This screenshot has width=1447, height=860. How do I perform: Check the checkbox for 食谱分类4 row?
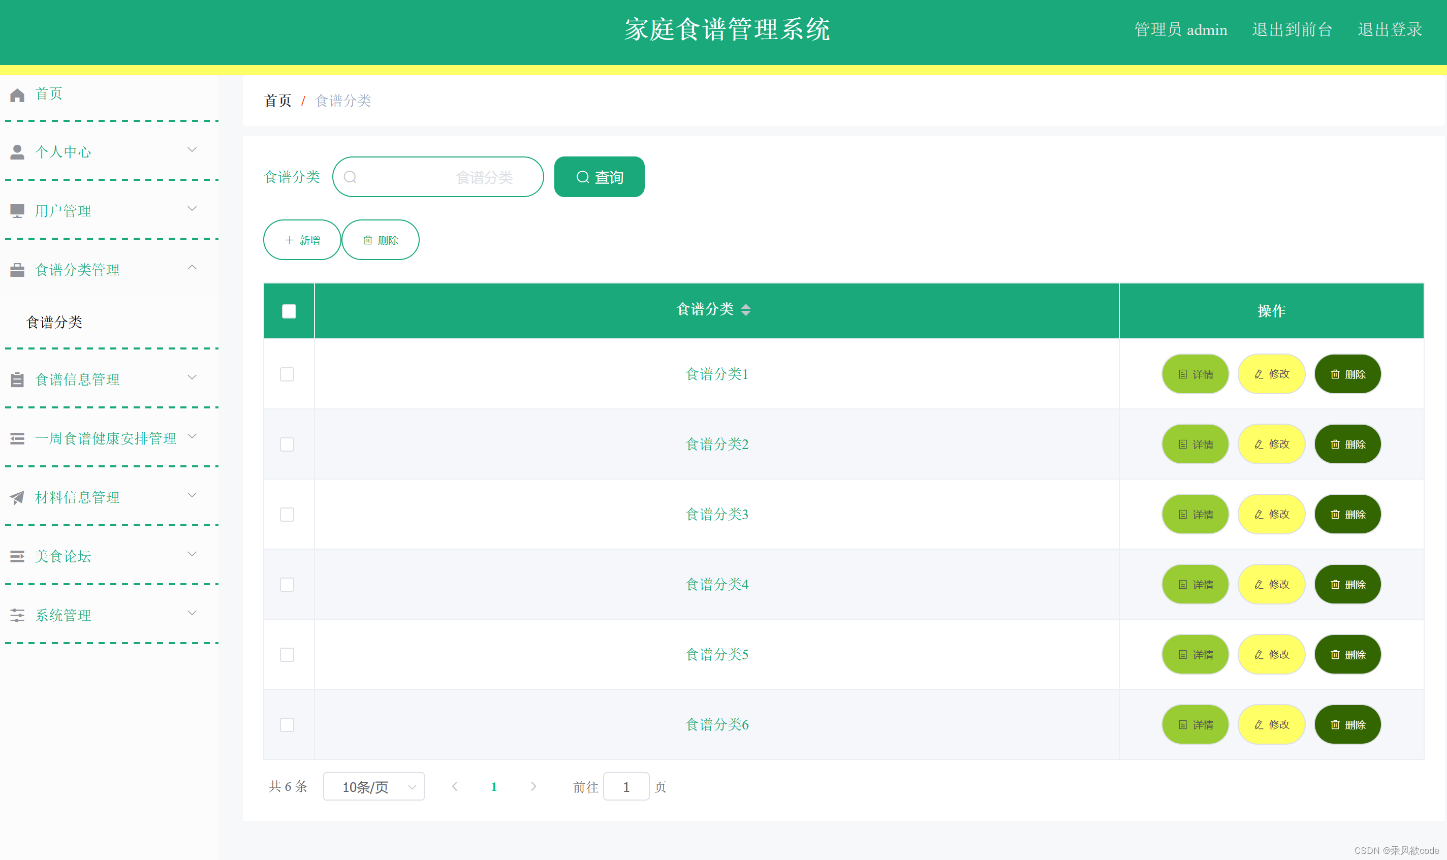tap(287, 585)
